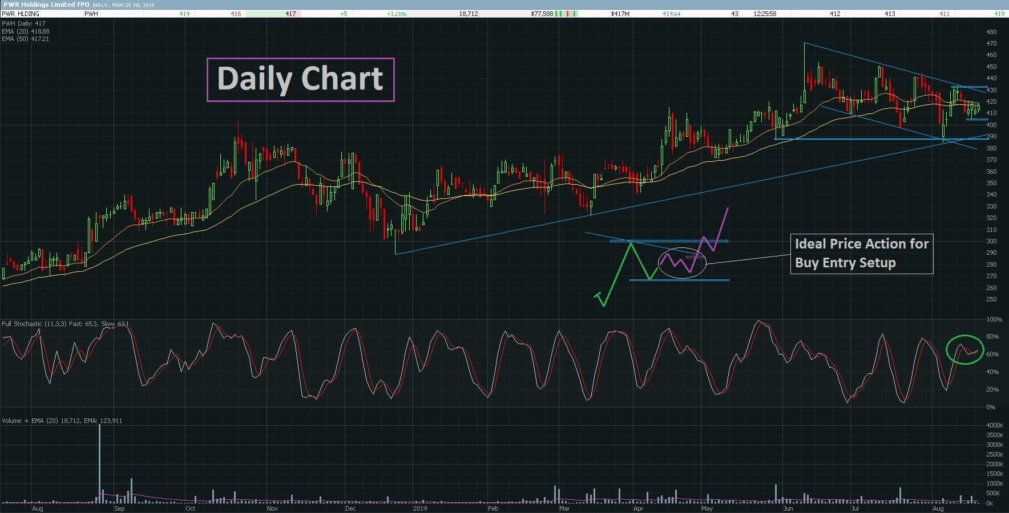
Task: Click the 250 price axis label
Action: click(x=991, y=299)
